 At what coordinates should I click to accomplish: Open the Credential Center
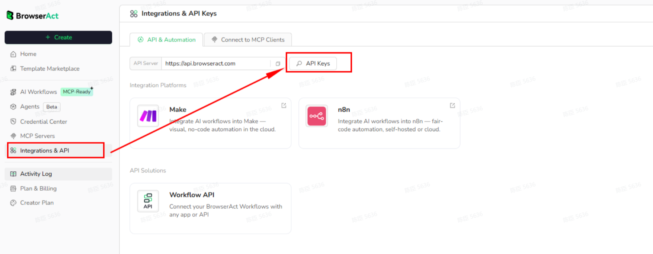43,122
